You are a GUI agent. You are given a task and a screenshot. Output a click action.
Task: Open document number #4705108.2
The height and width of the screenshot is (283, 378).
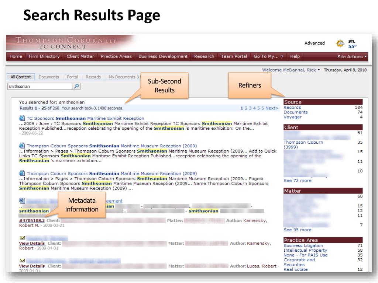click(32, 220)
